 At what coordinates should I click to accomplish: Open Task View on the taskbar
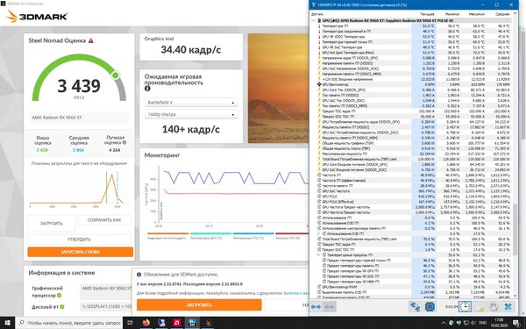pyautogui.click(x=130, y=323)
